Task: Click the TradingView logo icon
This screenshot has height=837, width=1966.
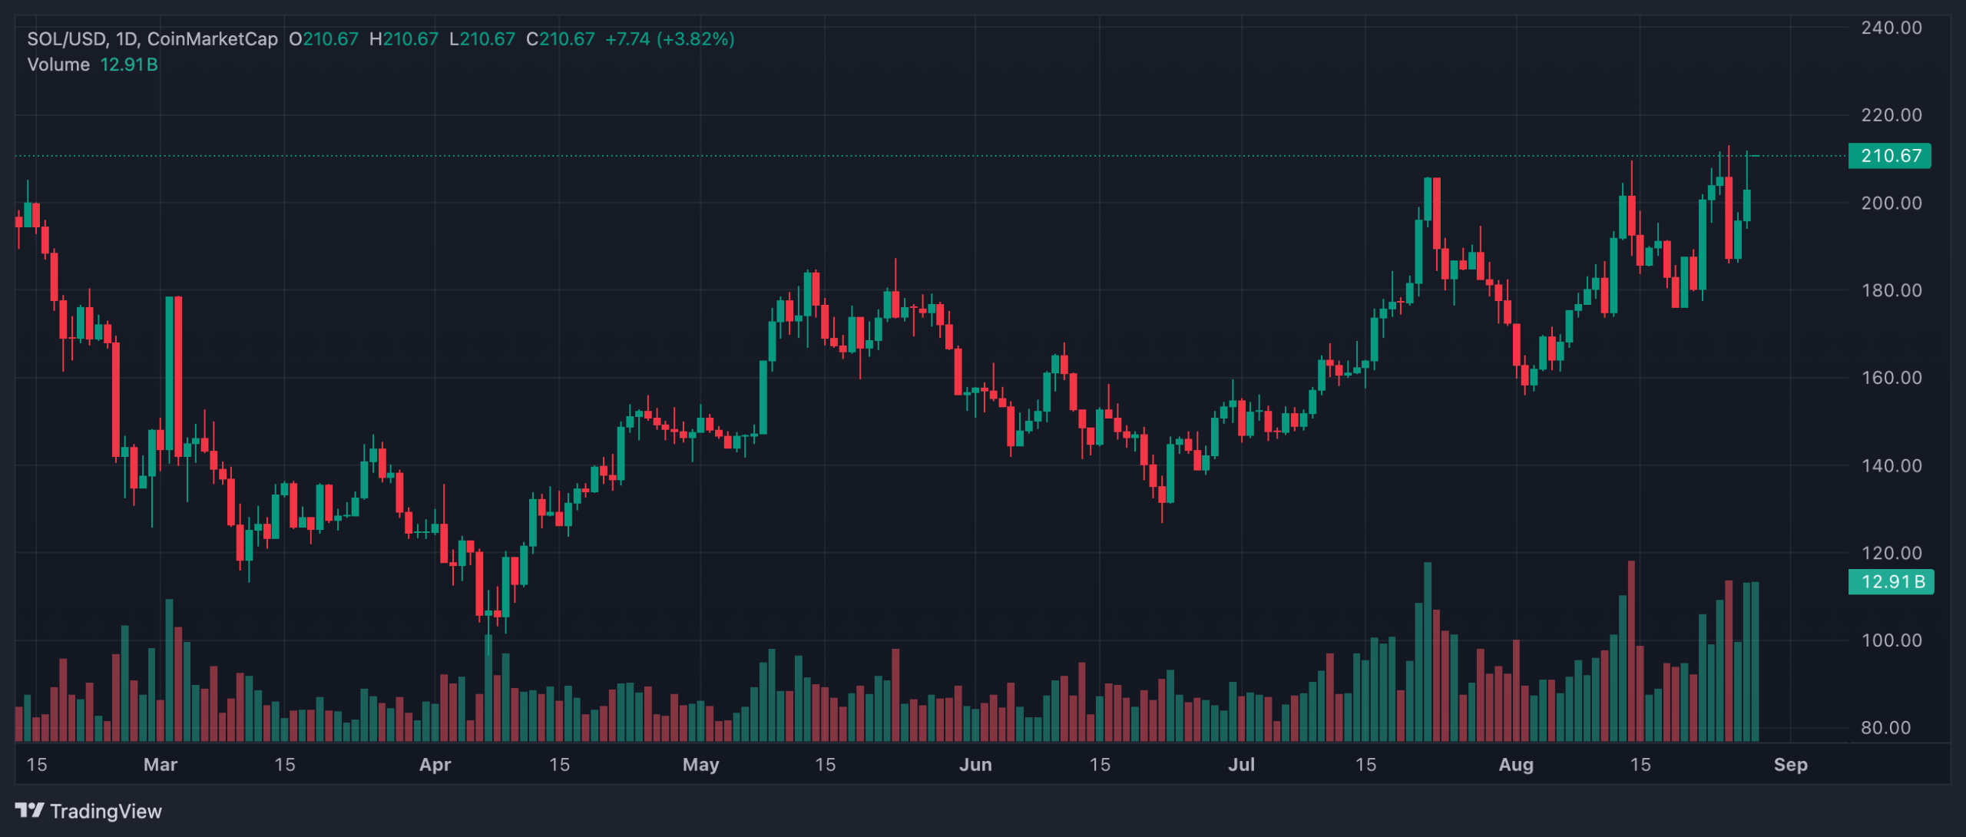Action: click(x=29, y=810)
